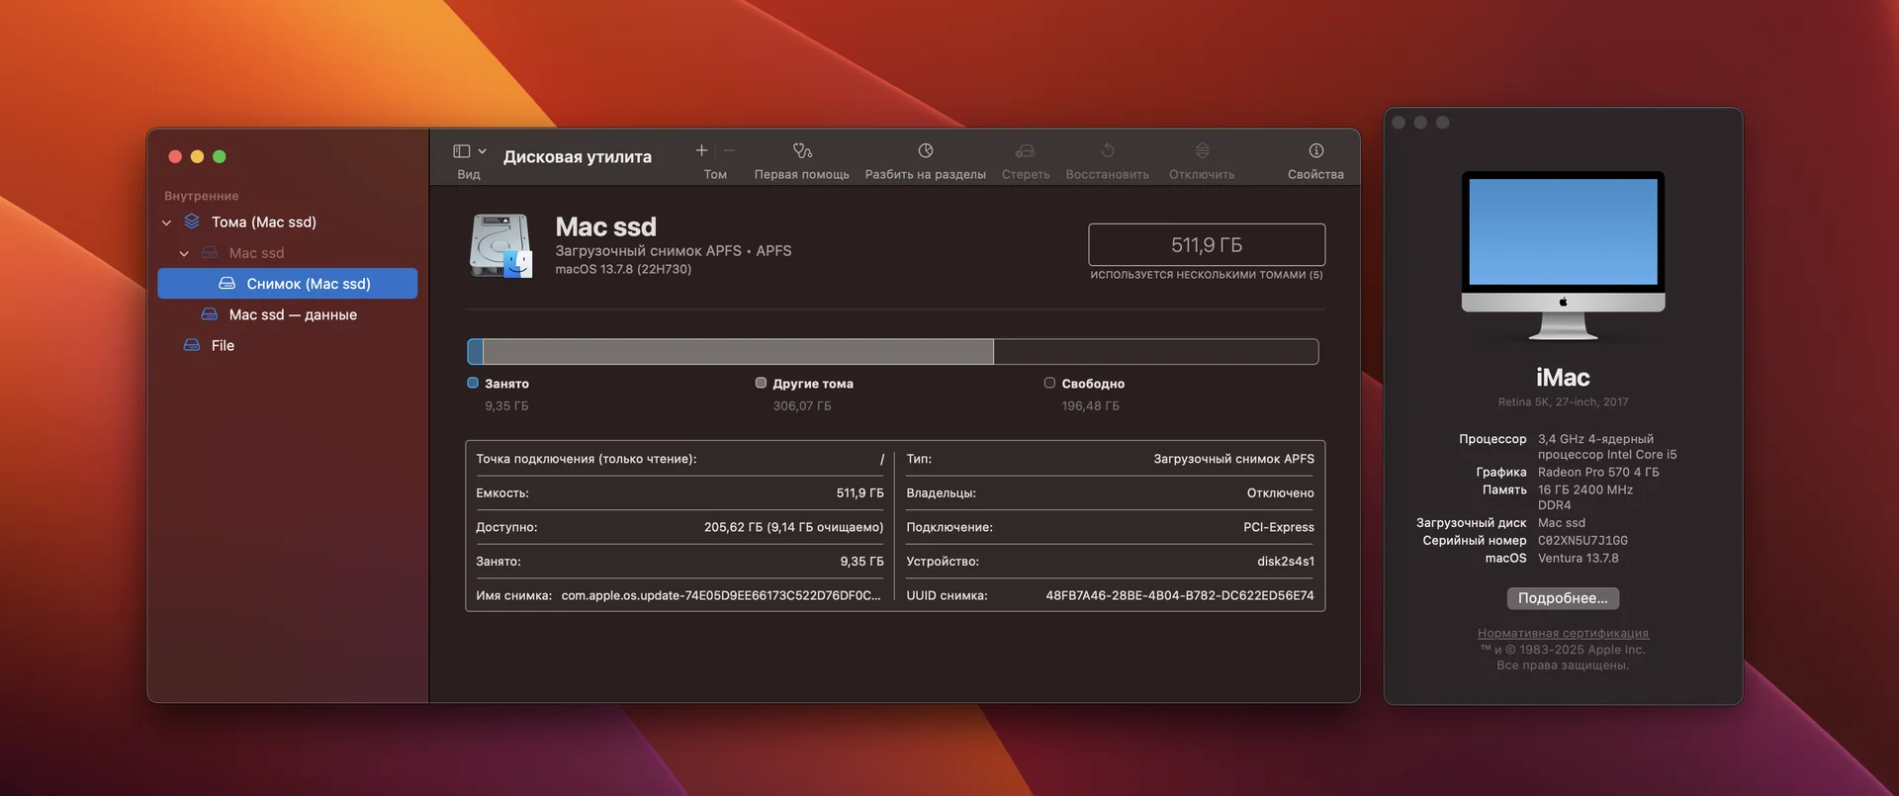The height and width of the screenshot is (796, 1899).
Task: Select Mac ssd — данные volume
Action: tap(287, 314)
